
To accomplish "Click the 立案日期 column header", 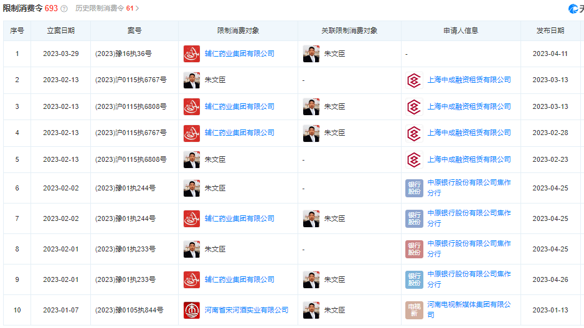I will 61,30.
